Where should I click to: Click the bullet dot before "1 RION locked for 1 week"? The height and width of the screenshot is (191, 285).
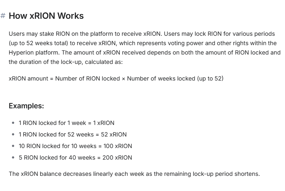(13, 123)
